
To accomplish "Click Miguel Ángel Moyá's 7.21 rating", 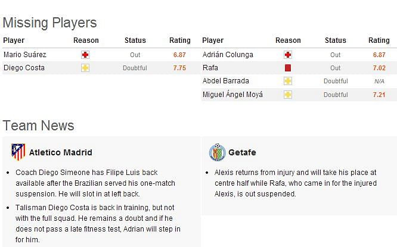I will (x=379, y=95).
